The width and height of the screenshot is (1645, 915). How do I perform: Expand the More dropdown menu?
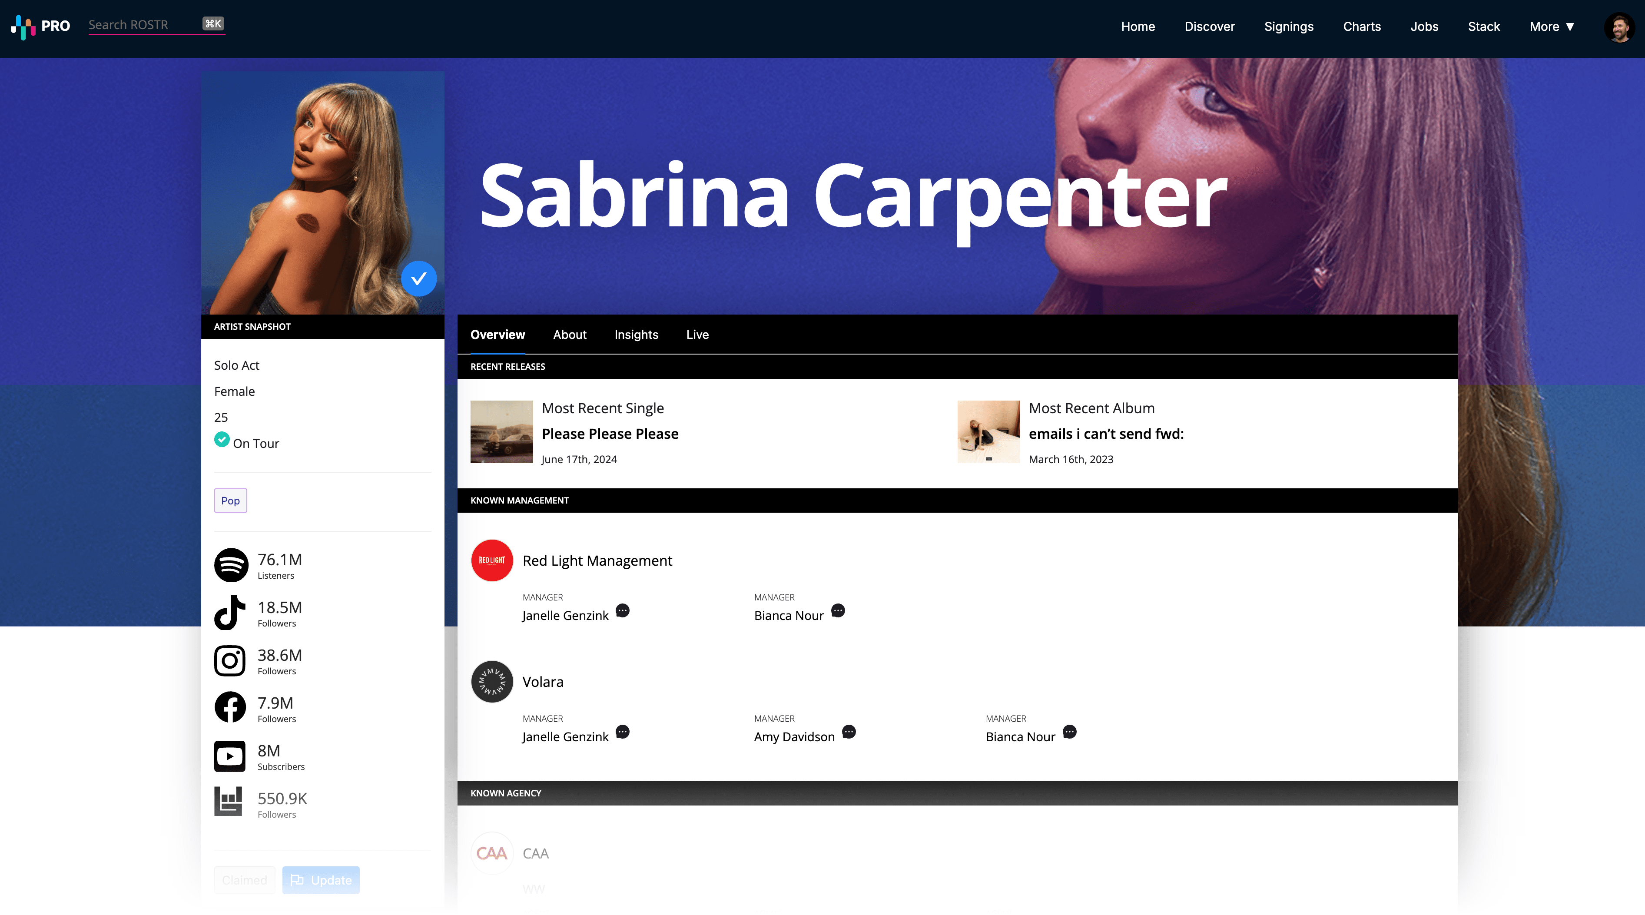[1552, 26]
